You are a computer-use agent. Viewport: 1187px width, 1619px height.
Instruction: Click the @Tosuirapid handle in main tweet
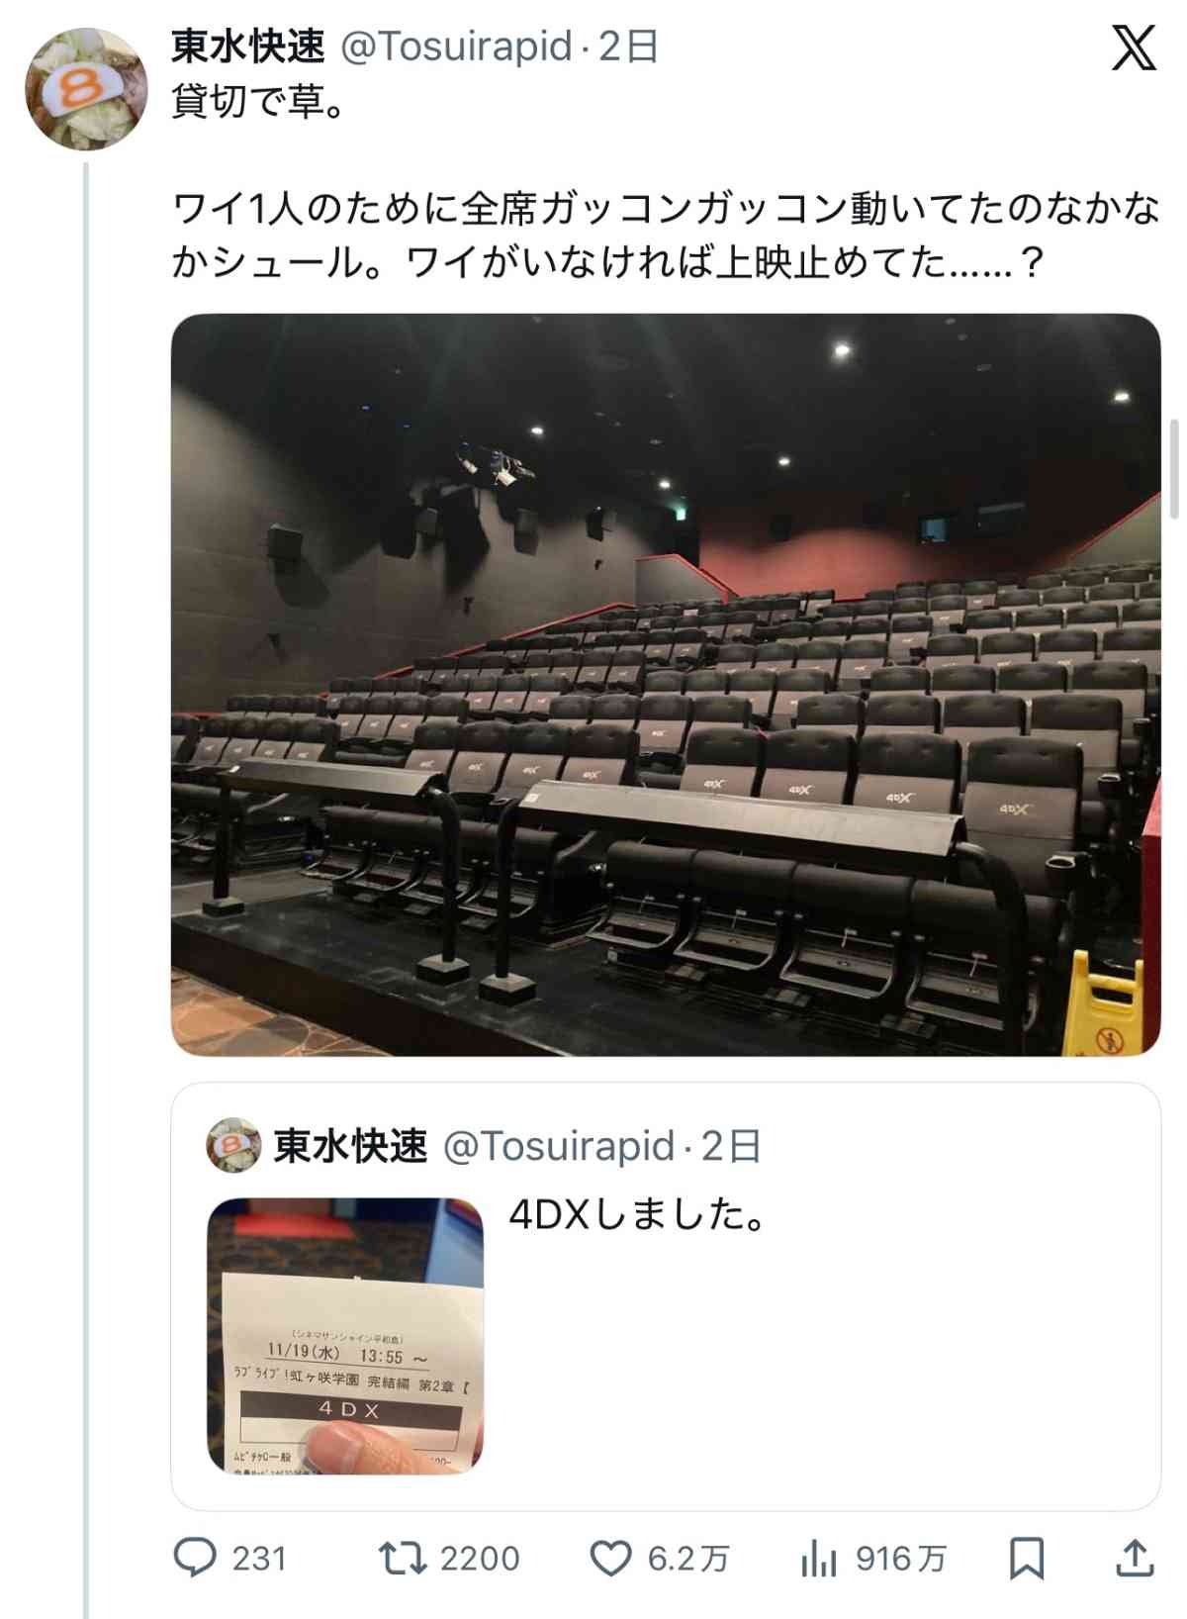pyautogui.click(x=457, y=47)
